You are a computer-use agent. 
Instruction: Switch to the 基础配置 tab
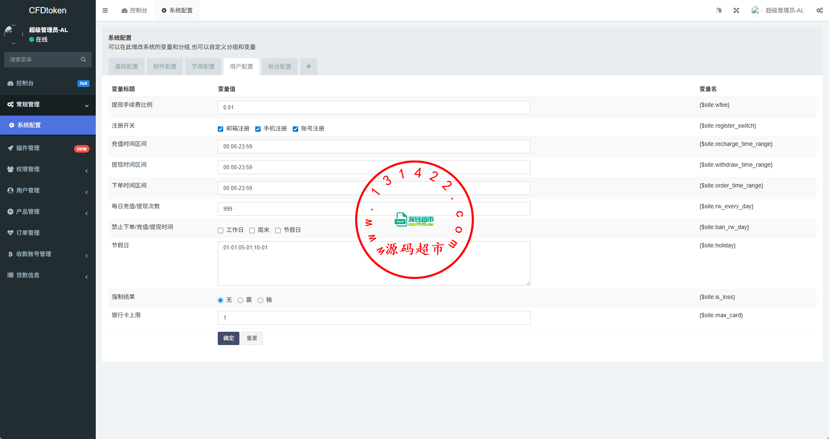click(x=127, y=67)
